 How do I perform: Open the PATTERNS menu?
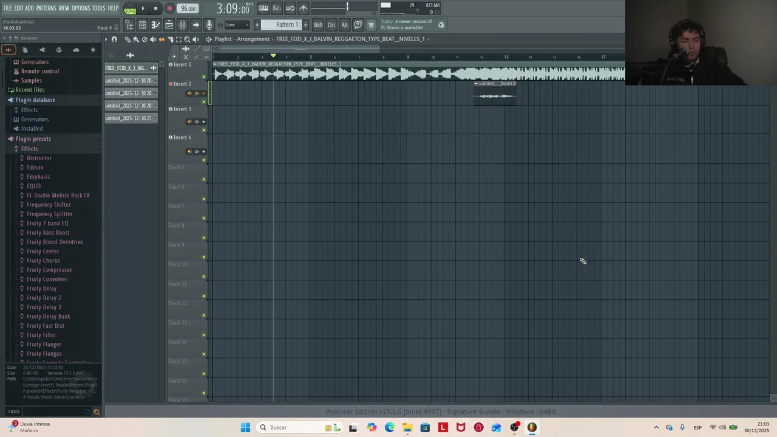coord(46,8)
